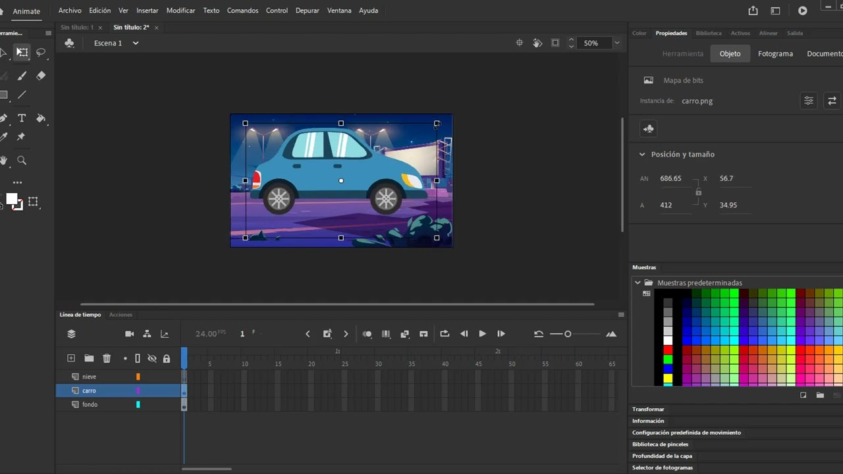
Task: Click the white fill color swatch in toolbar
Action: (x=11, y=199)
